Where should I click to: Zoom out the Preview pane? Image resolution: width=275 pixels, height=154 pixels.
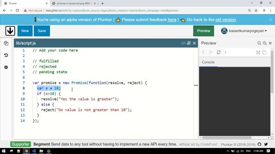click(259, 43)
